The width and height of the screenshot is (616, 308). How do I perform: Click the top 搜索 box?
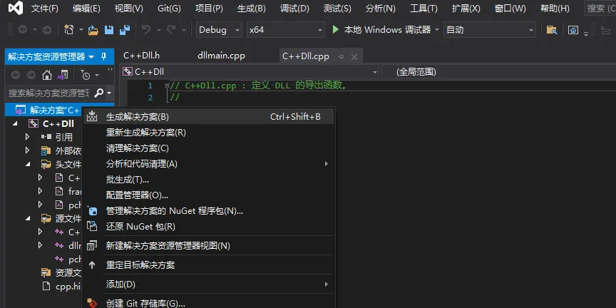[600, 9]
